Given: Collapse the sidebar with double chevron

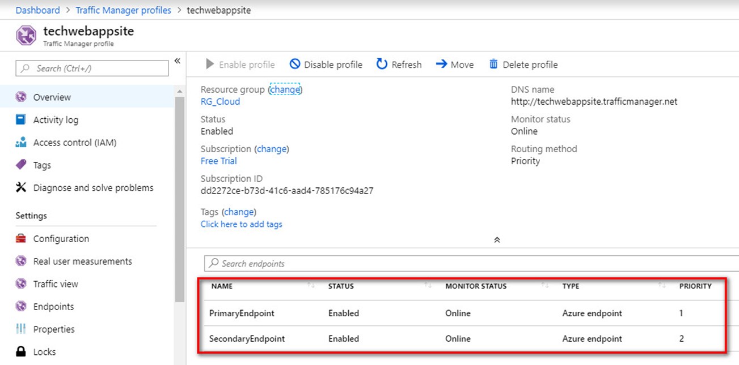Looking at the screenshot, I should tap(177, 61).
